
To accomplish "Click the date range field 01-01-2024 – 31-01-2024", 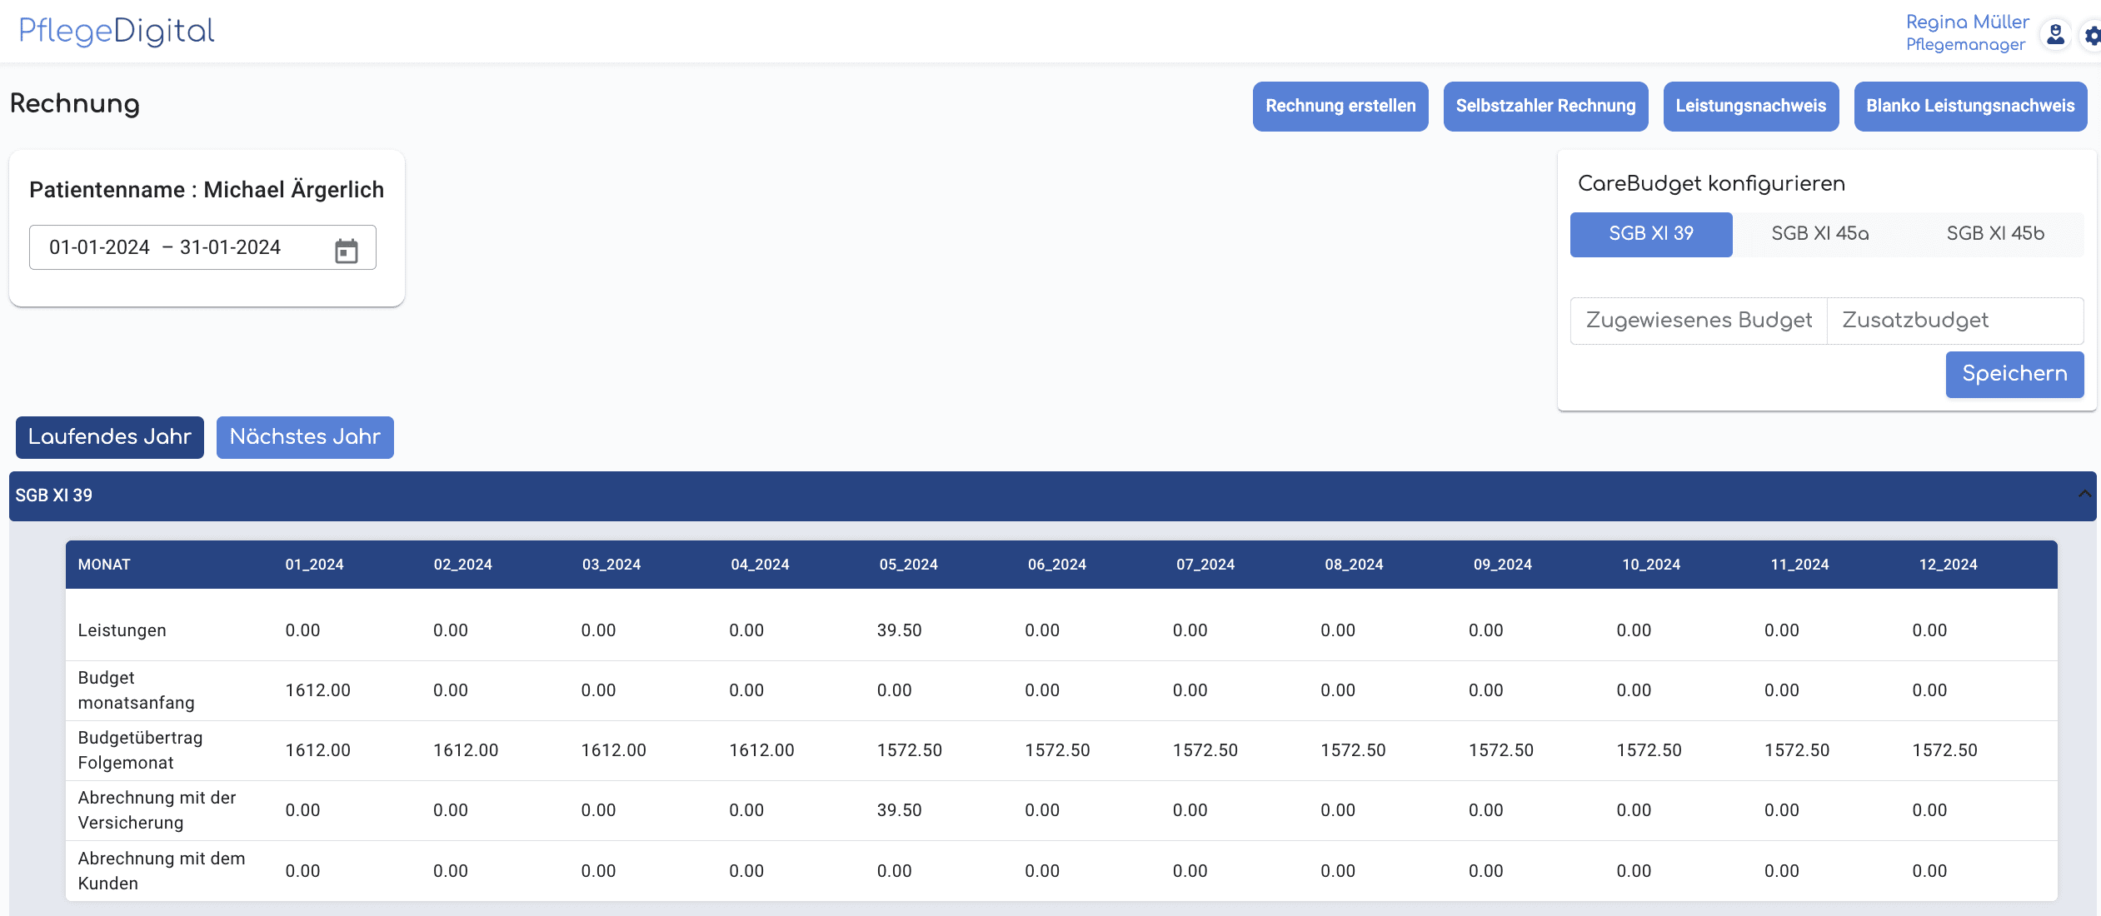I will [x=202, y=247].
